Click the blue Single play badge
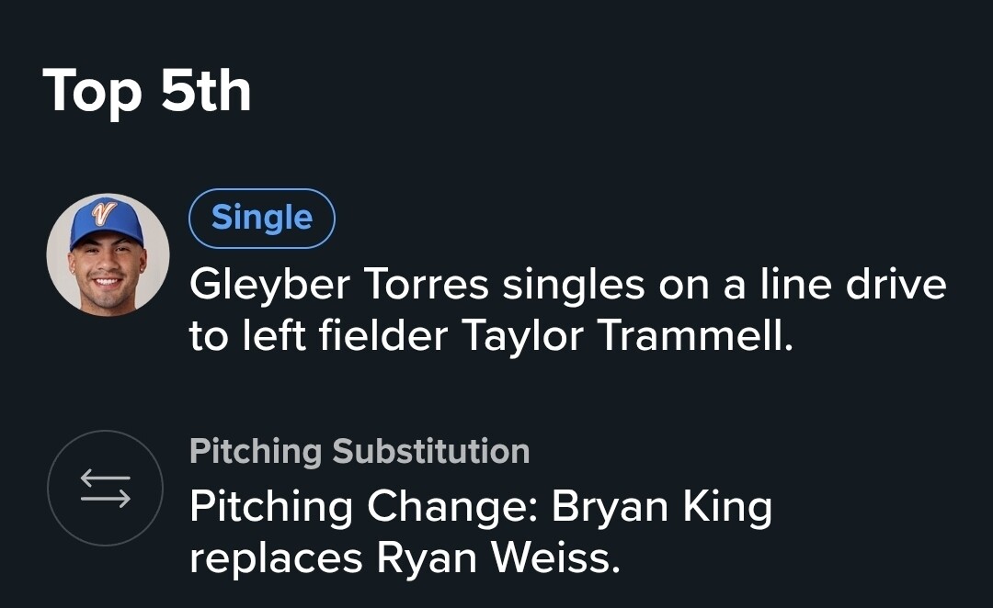This screenshot has height=608, width=993. click(262, 219)
